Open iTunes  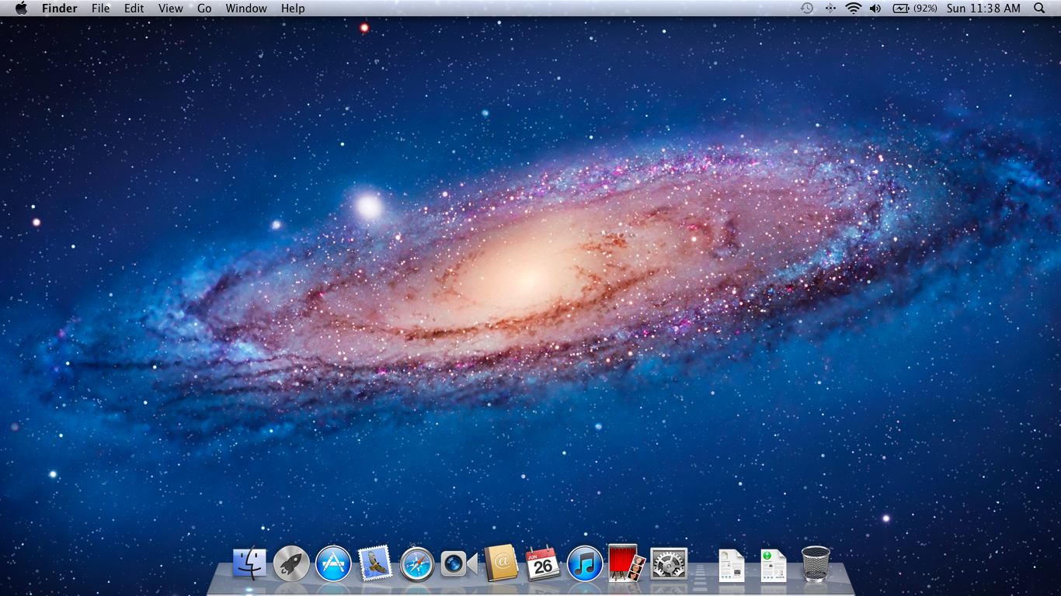(585, 563)
